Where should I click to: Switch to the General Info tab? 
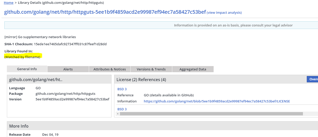click(x=27, y=69)
